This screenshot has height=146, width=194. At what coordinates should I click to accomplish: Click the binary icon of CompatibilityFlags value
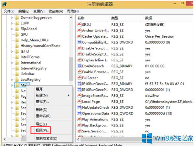(x=79, y=42)
